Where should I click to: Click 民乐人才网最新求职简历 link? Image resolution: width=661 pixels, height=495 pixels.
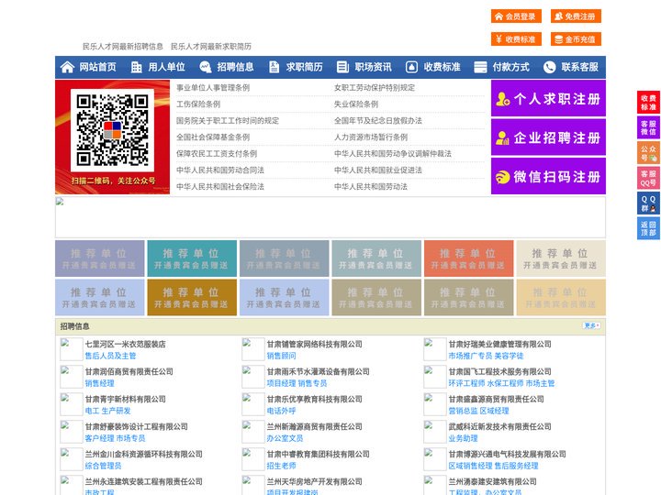click(211, 47)
